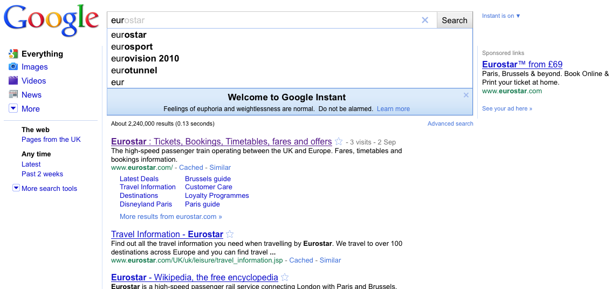Open the Loyalty Programmes sitelink

coord(217,196)
